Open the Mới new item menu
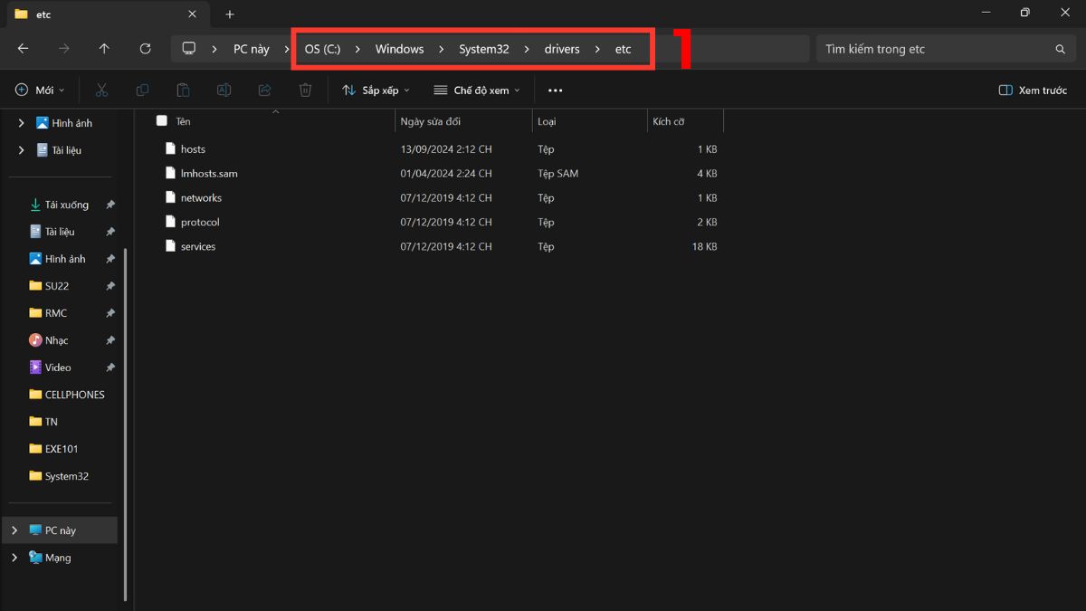Image resolution: width=1086 pixels, height=611 pixels. 41,91
